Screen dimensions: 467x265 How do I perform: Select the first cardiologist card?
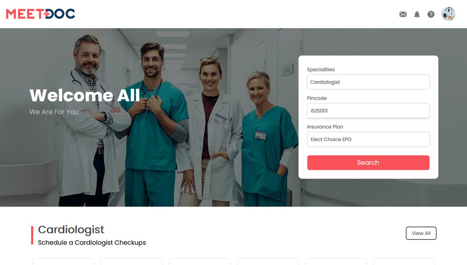(63, 262)
